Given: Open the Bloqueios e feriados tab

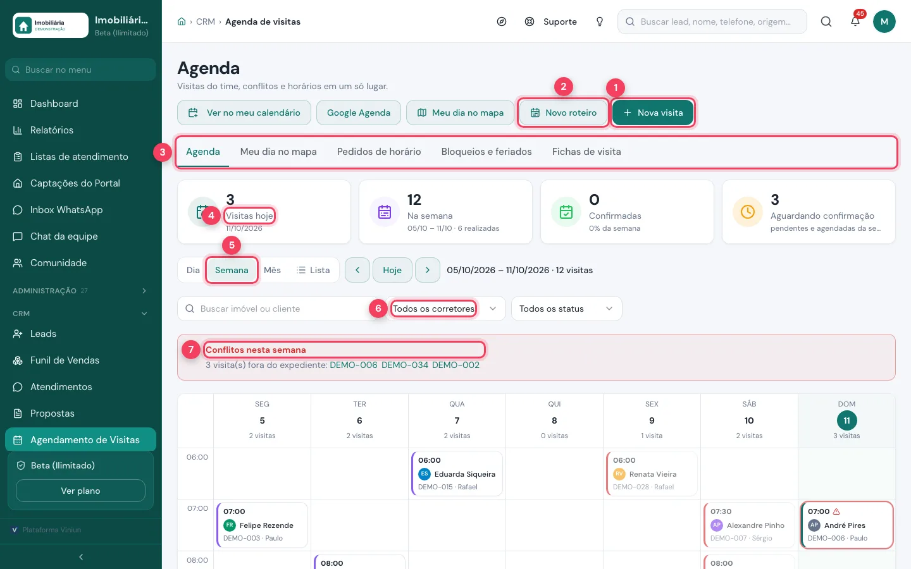Looking at the screenshot, I should point(486,152).
